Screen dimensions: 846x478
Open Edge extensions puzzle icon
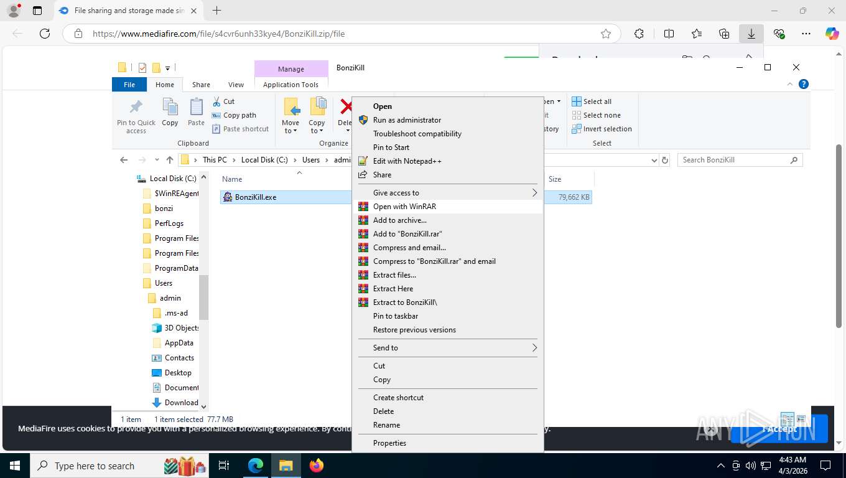639,34
